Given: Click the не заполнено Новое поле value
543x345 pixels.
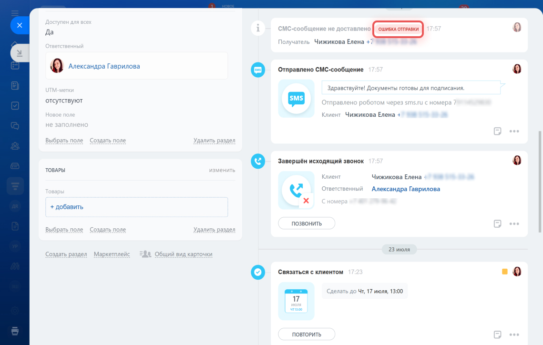Looking at the screenshot, I should 66,124.
